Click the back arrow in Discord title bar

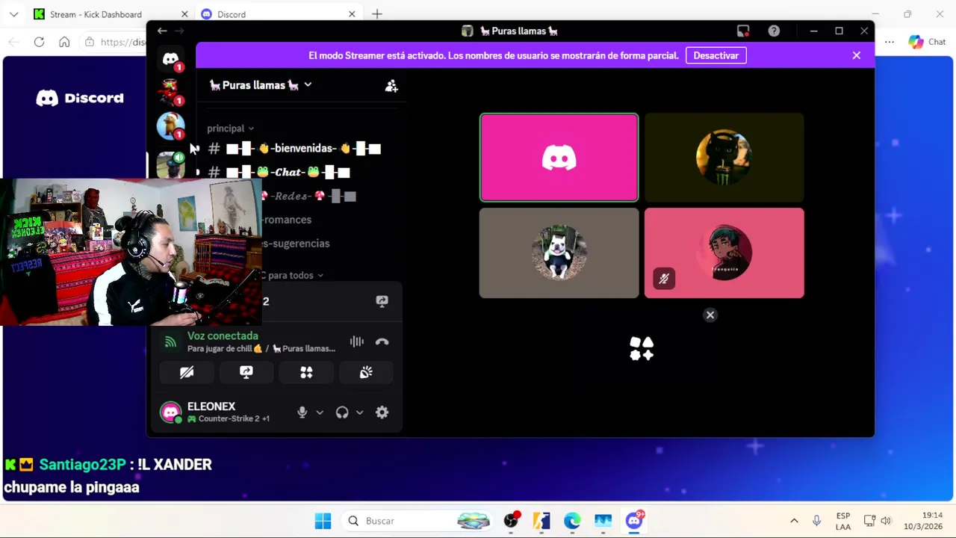(162, 31)
